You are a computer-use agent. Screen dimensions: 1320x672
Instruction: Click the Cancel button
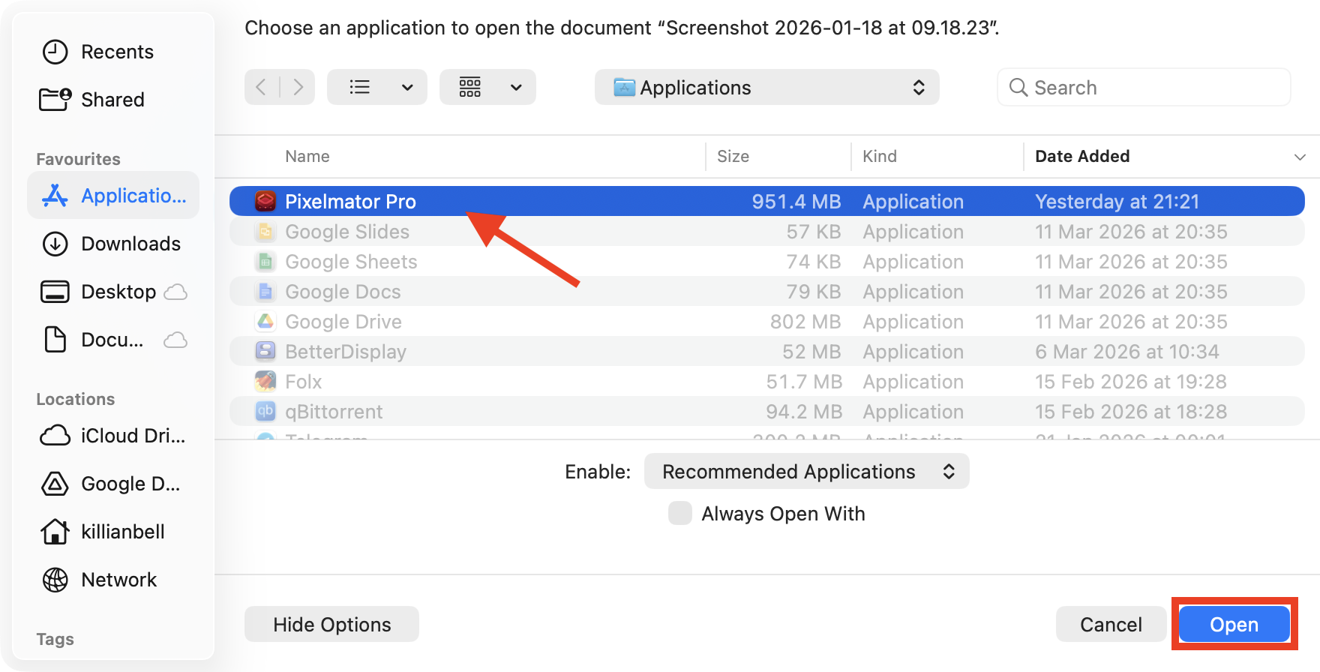click(1111, 624)
